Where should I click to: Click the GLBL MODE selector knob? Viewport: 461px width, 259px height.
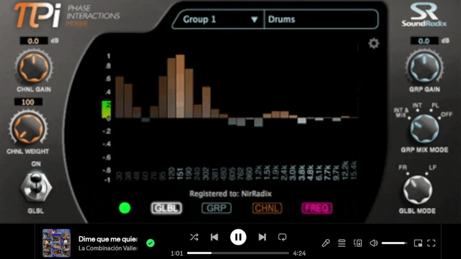pyautogui.click(x=417, y=190)
